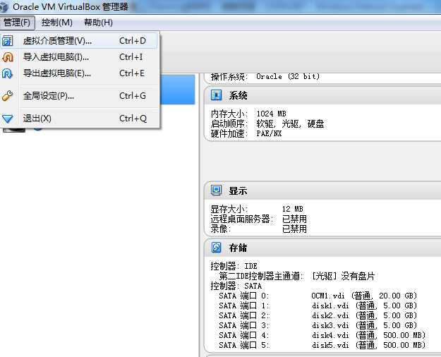Click SATA 端口 3 disk3.vdi entry
Image resolution: width=441 pixels, height=357 pixels.
click(x=318, y=325)
